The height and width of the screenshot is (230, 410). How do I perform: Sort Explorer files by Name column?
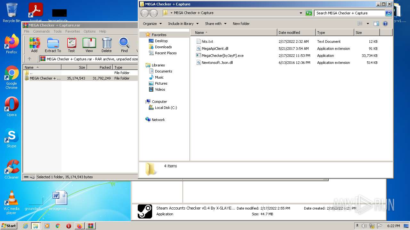coord(234,33)
